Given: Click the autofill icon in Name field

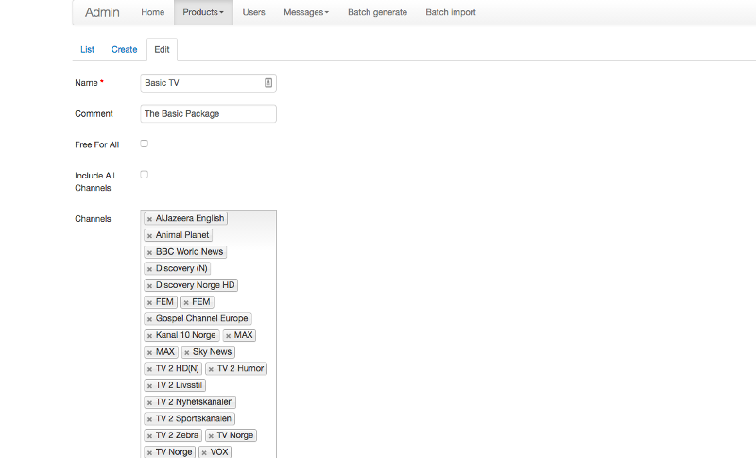Looking at the screenshot, I should click(x=268, y=83).
